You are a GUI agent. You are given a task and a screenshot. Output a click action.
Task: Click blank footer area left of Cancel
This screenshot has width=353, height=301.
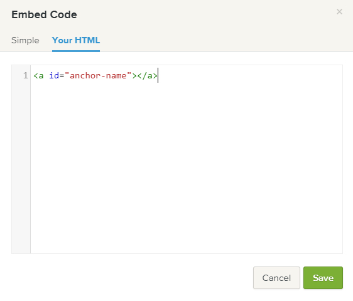[131, 278]
